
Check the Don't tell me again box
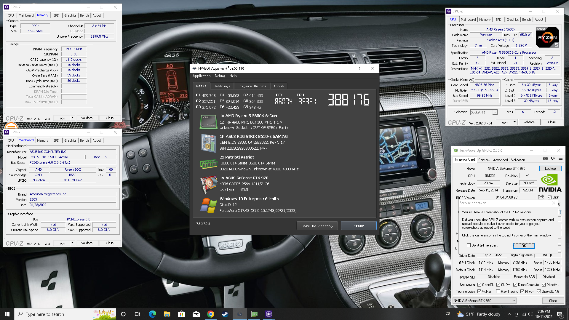469,245
